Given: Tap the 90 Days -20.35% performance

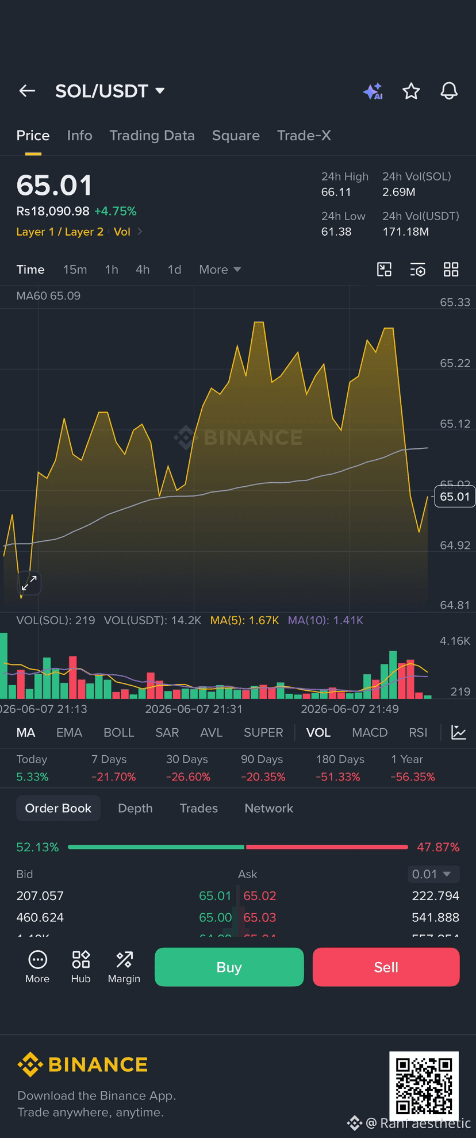Looking at the screenshot, I should [x=263, y=768].
